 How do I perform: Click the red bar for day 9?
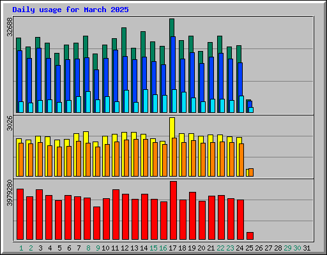[x=96, y=223]
